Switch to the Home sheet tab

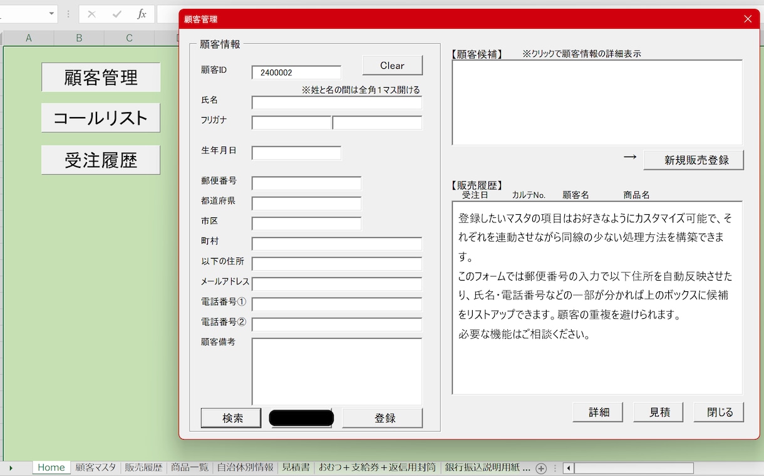pos(51,468)
